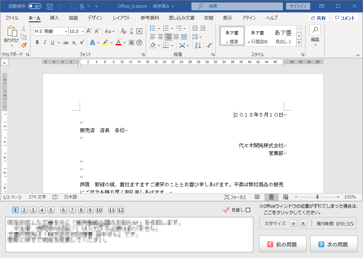
Task: Apply Italic formatting
Action: pyautogui.click(x=45, y=42)
